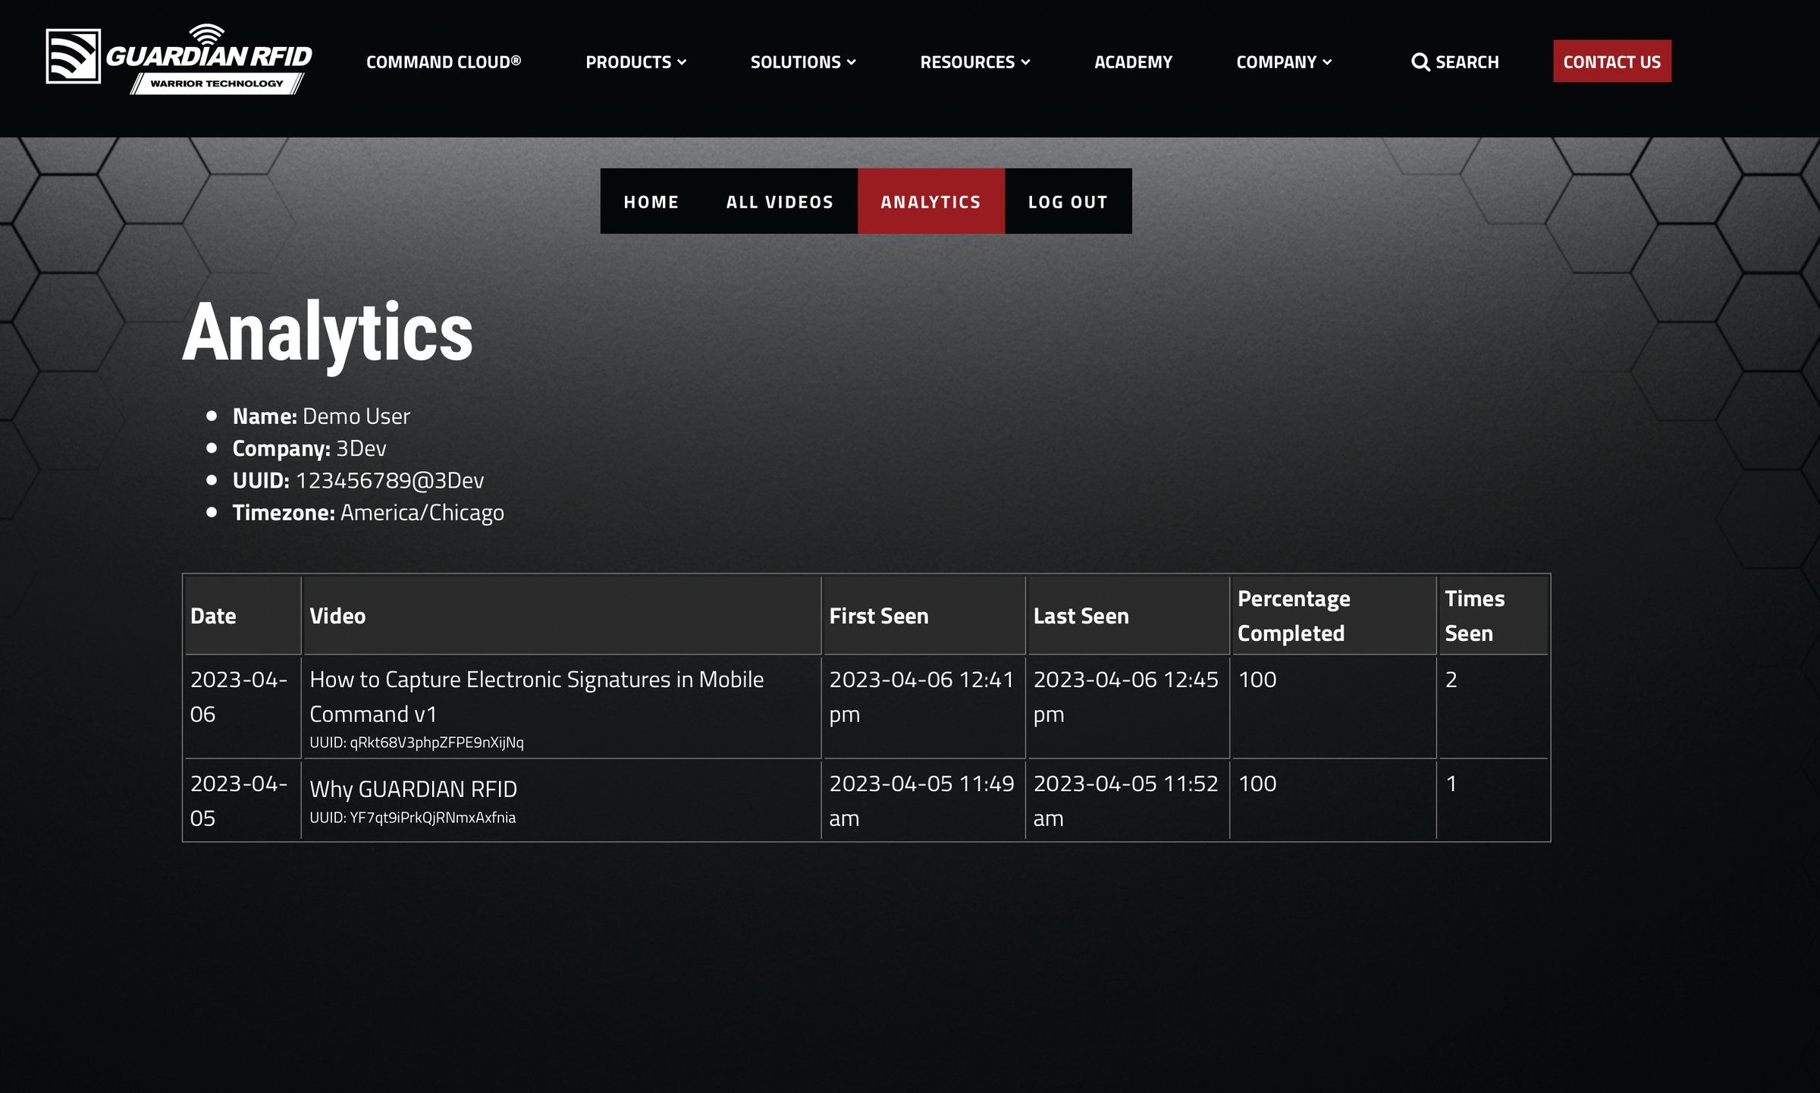
Task: Select the Analytics tab
Action: [x=931, y=201]
